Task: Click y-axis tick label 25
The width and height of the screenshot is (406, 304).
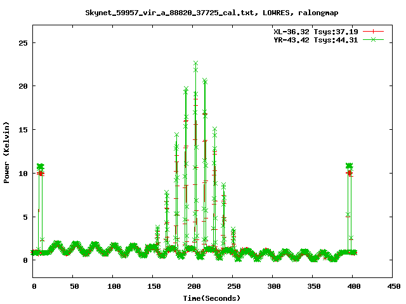Action: click(23, 43)
